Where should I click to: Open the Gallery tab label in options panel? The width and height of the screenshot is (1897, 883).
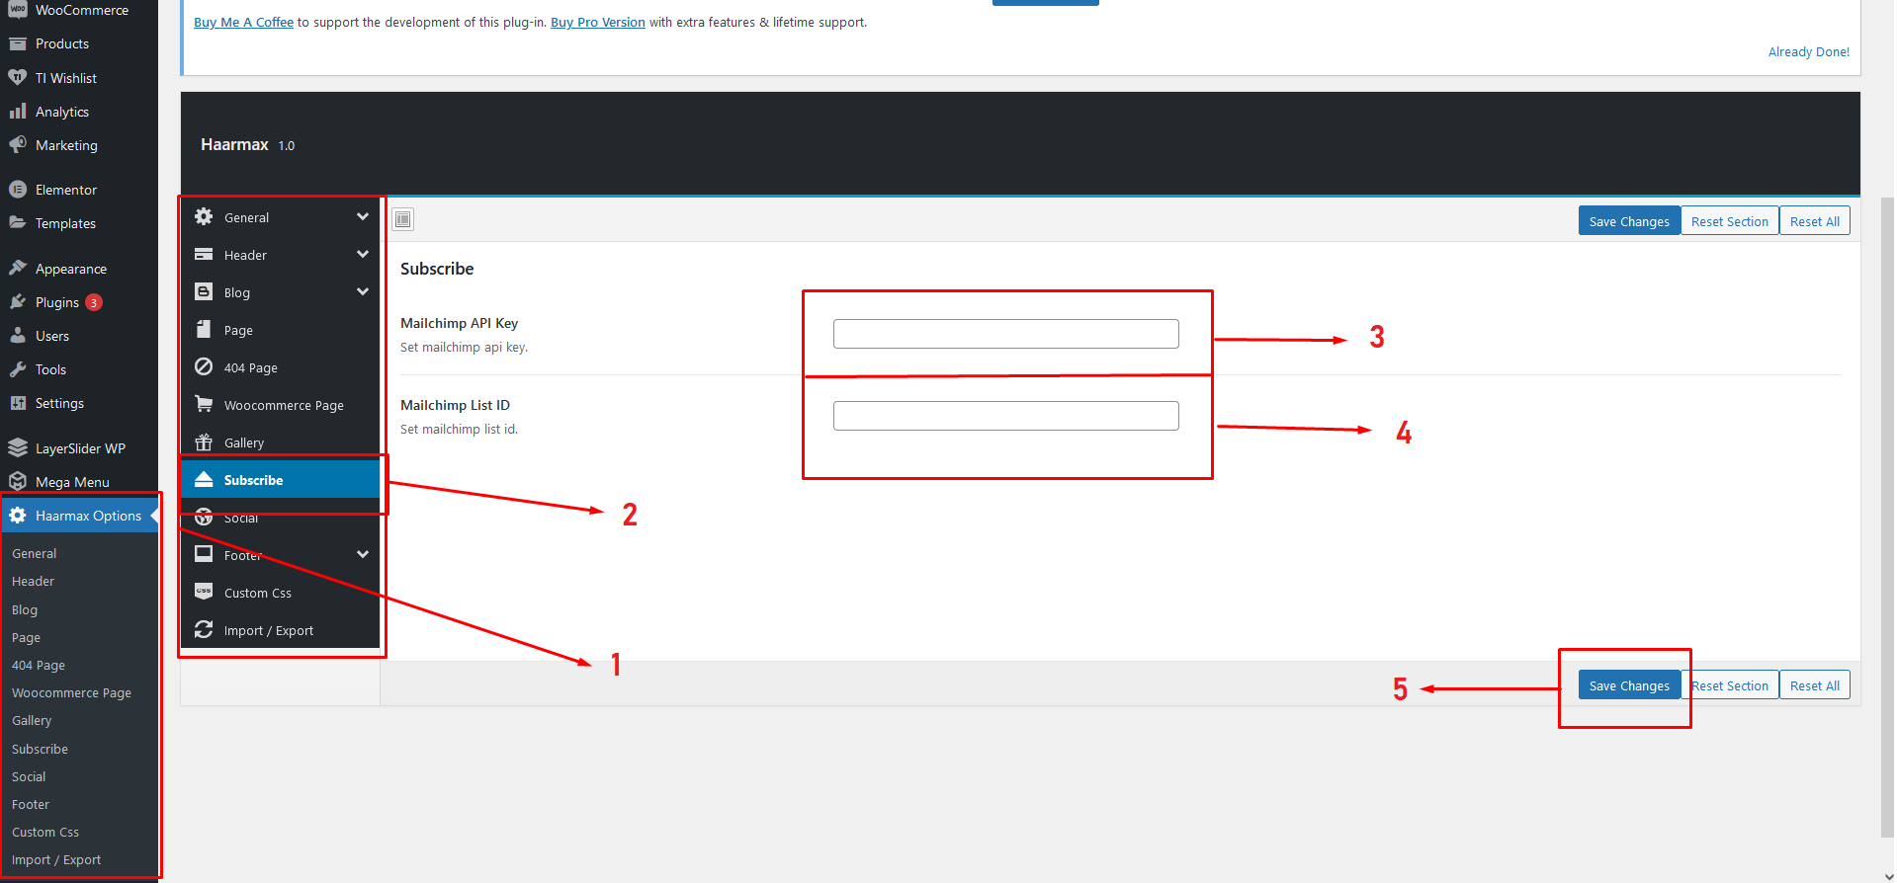point(244,442)
